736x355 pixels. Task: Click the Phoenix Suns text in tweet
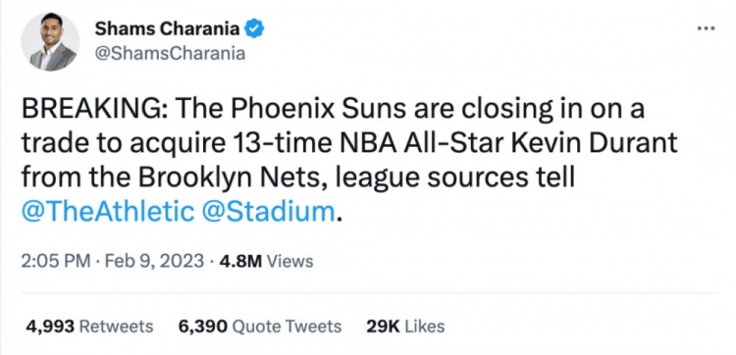pyautogui.click(x=318, y=109)
